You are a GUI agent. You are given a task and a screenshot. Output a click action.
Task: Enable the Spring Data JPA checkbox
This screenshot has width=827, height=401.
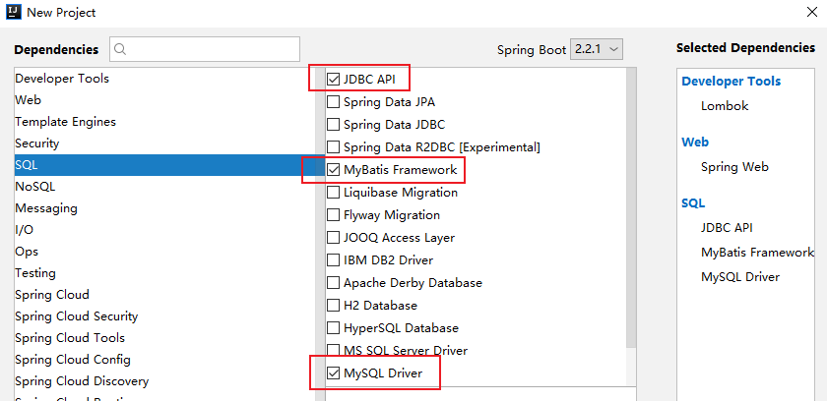334,101
